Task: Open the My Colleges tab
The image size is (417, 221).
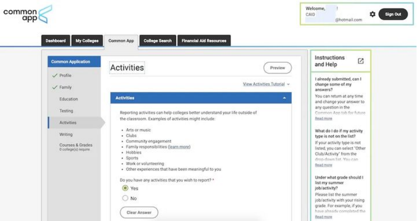Action: [x=87, y=41]
